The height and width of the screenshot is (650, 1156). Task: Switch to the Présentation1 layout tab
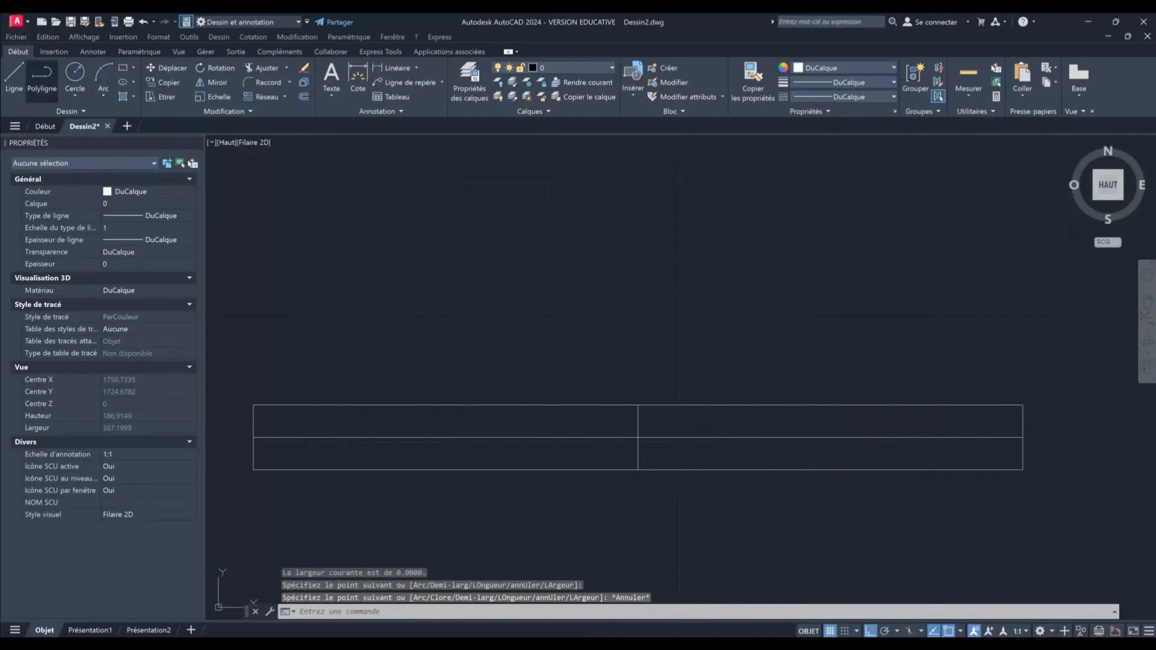tap(90, 630)
